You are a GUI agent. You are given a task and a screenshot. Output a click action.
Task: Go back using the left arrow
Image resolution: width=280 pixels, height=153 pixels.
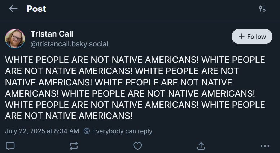(13, 9)
